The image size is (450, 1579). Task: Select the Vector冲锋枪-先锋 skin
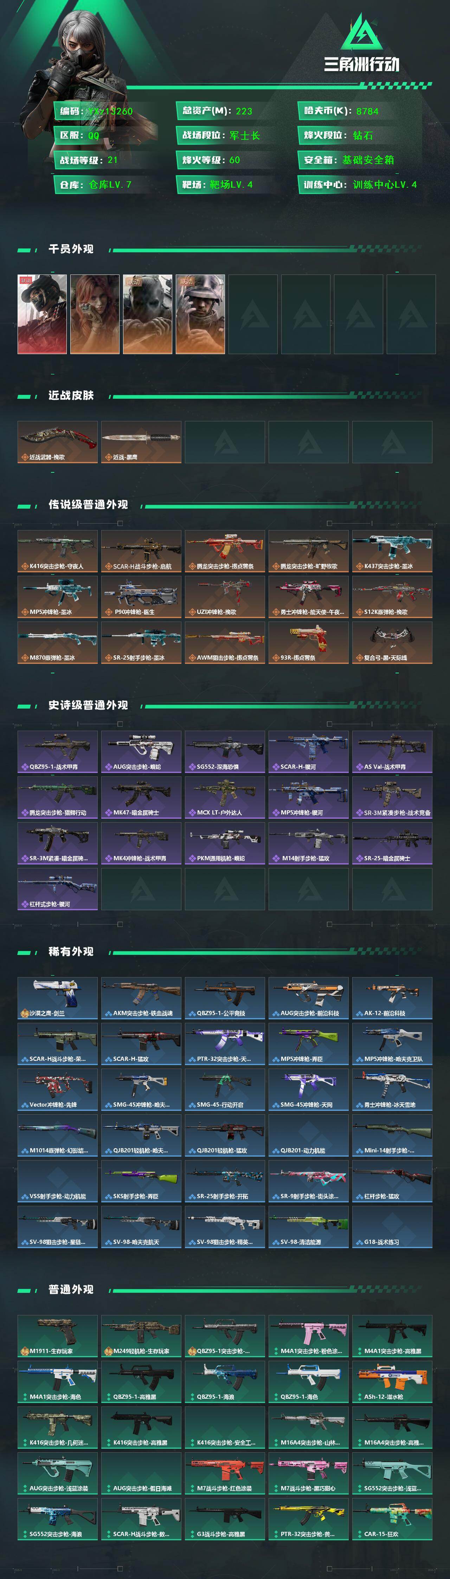[58, 1089]
